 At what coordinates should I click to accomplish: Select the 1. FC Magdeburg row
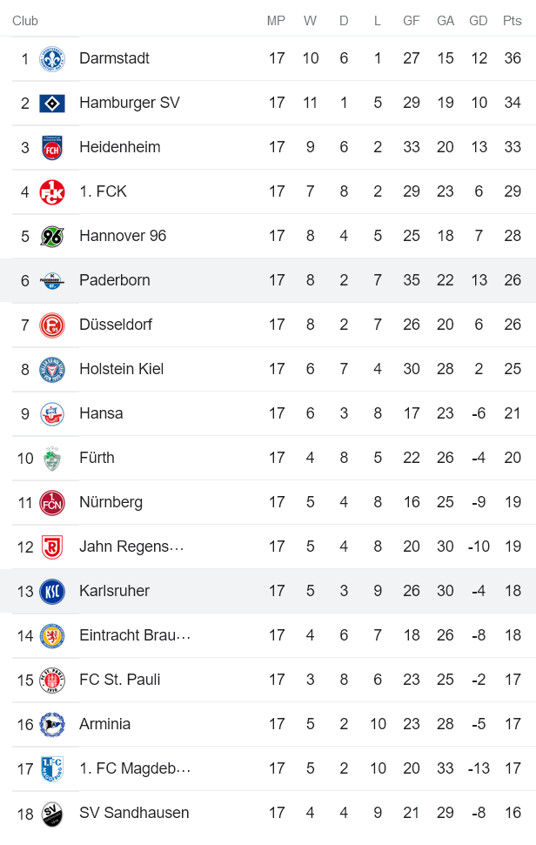(261, 768)
